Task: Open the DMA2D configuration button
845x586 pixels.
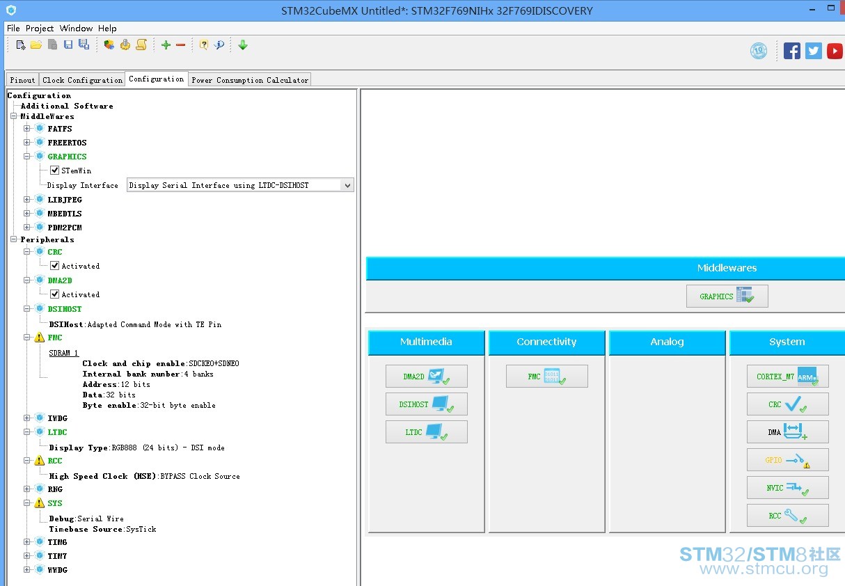Action: [427, 377]
